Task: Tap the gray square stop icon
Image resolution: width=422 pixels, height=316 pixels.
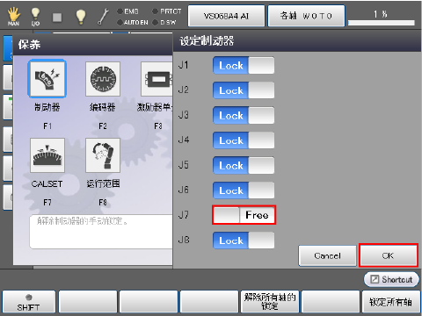Action: click(57, 18)
